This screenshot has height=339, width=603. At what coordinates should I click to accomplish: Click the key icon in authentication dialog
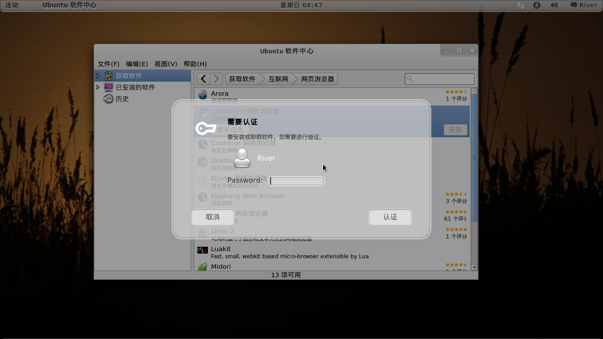[x=206, y=128]
